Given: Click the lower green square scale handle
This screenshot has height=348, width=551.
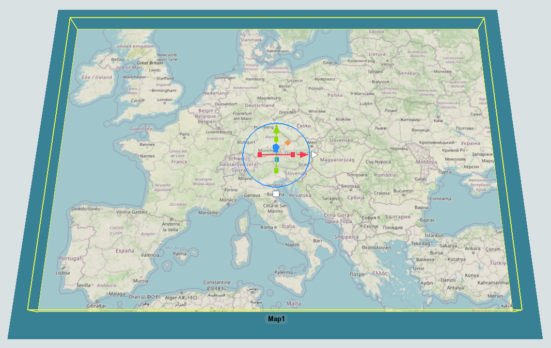Looking at the screenshot, I should 276,170.
